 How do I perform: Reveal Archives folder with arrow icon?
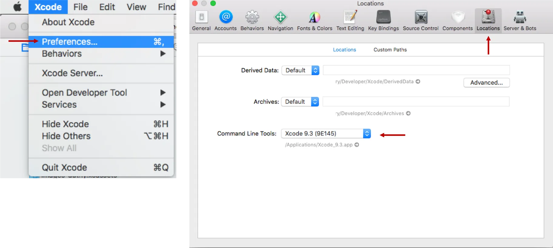tap(408, 113)
